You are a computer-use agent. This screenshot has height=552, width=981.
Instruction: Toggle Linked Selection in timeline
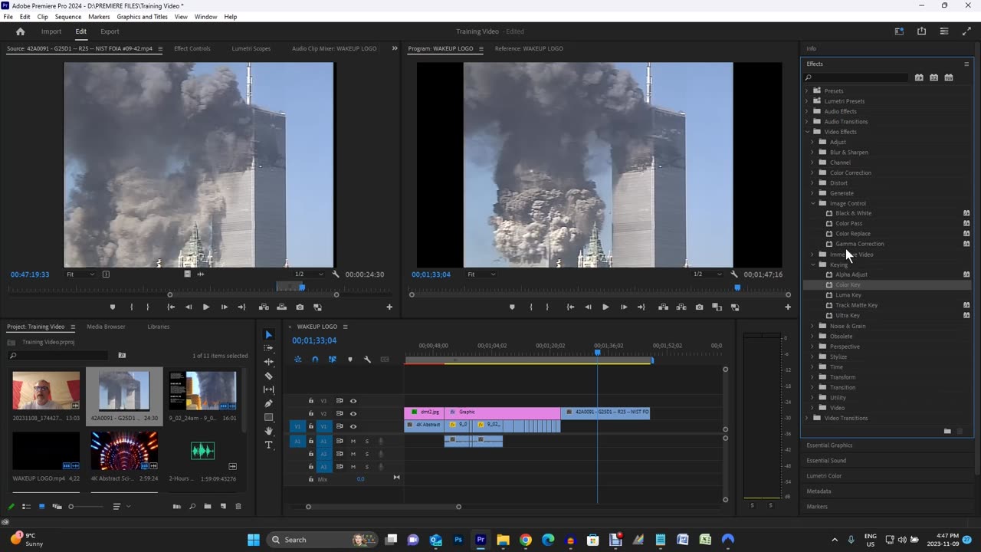(333, 360)
